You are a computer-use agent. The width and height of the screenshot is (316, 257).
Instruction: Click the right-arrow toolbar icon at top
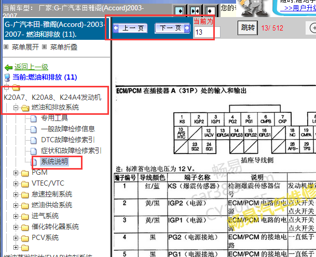(x=179, y=10)
